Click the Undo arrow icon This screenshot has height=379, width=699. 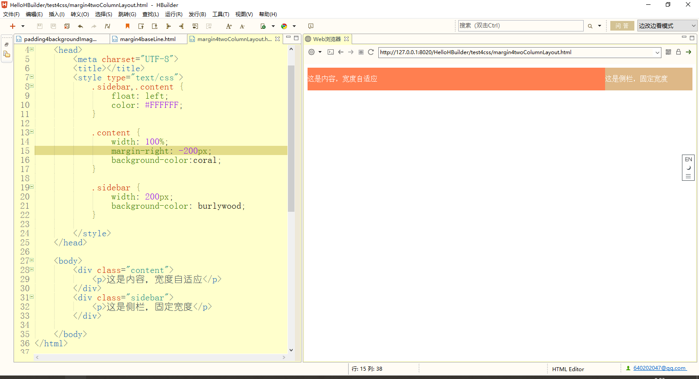tap(80, 26)
